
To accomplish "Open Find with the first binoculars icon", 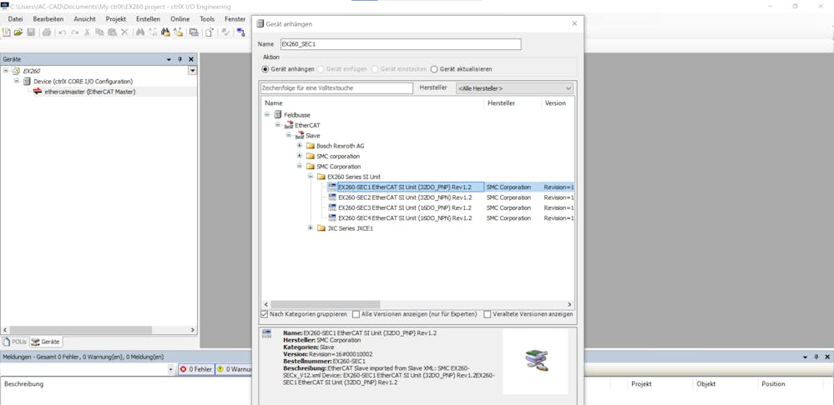I will point(140,32).
